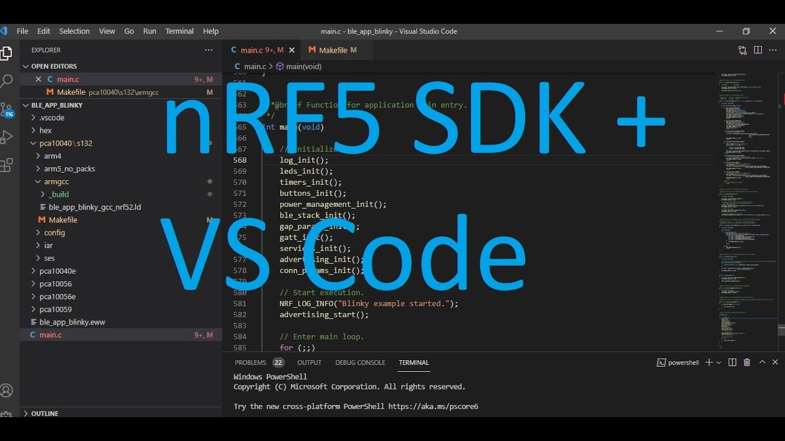The height and width of the screenshot is (441, 785).
Task: Open the Explorer view in activity bar
Action: click(6, 53)
